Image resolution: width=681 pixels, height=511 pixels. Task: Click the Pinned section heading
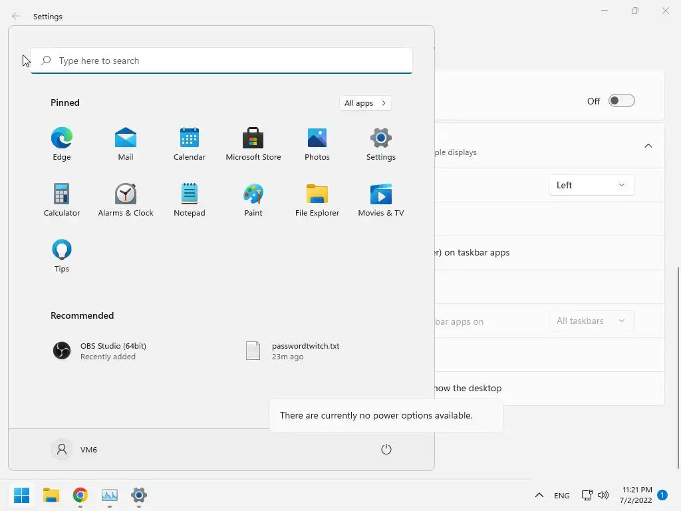[65, 102]
